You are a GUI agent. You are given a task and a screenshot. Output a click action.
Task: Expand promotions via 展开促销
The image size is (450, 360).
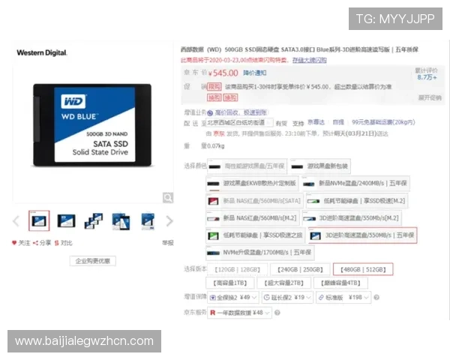(430, 98)
